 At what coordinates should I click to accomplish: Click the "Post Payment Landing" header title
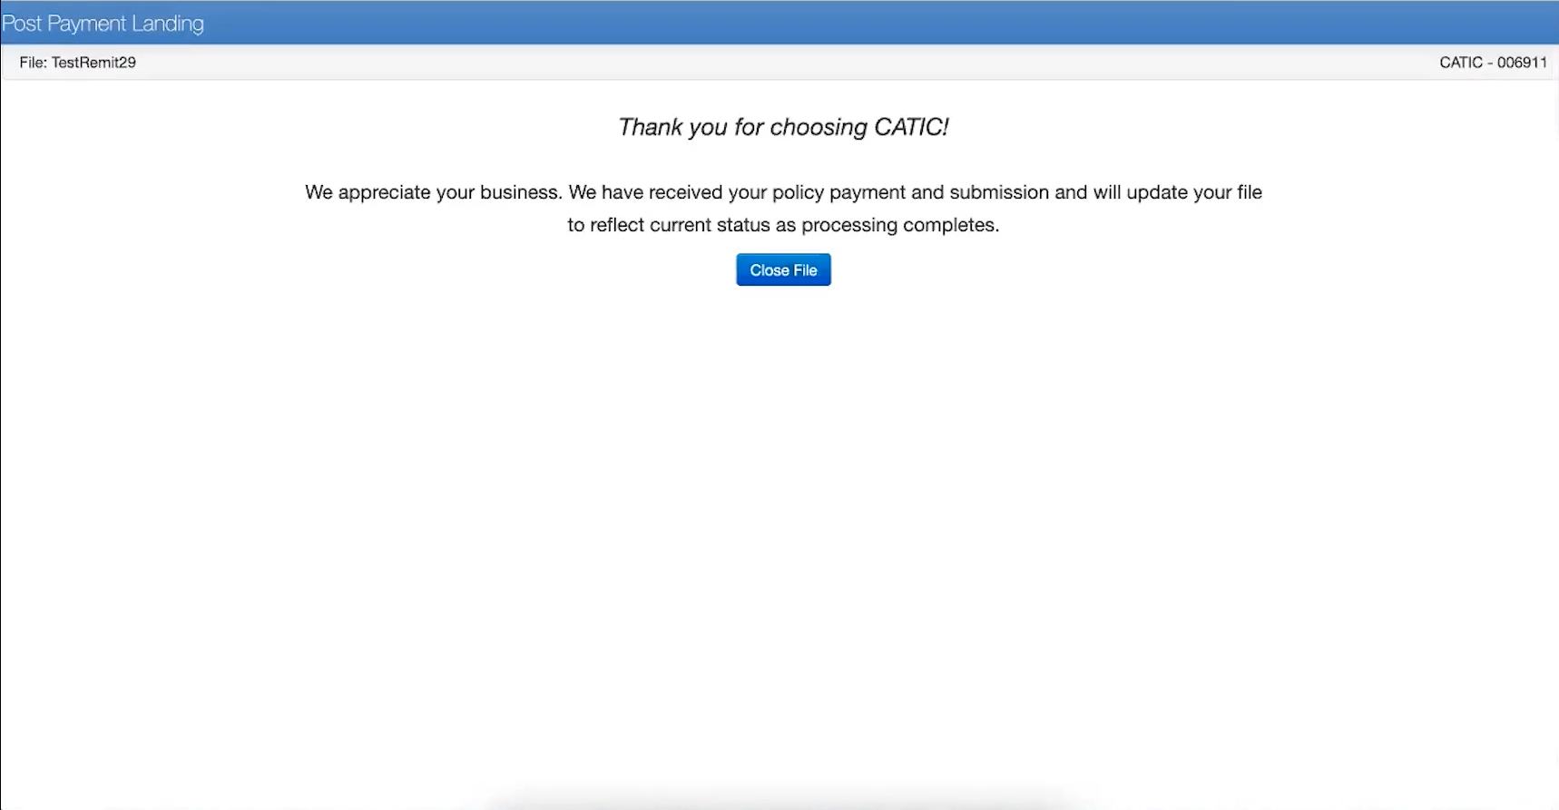103,24
